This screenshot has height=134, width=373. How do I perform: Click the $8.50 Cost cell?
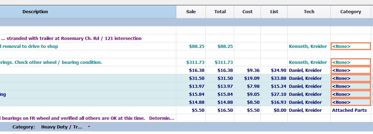pyautogui.click(x=247, y=102)
